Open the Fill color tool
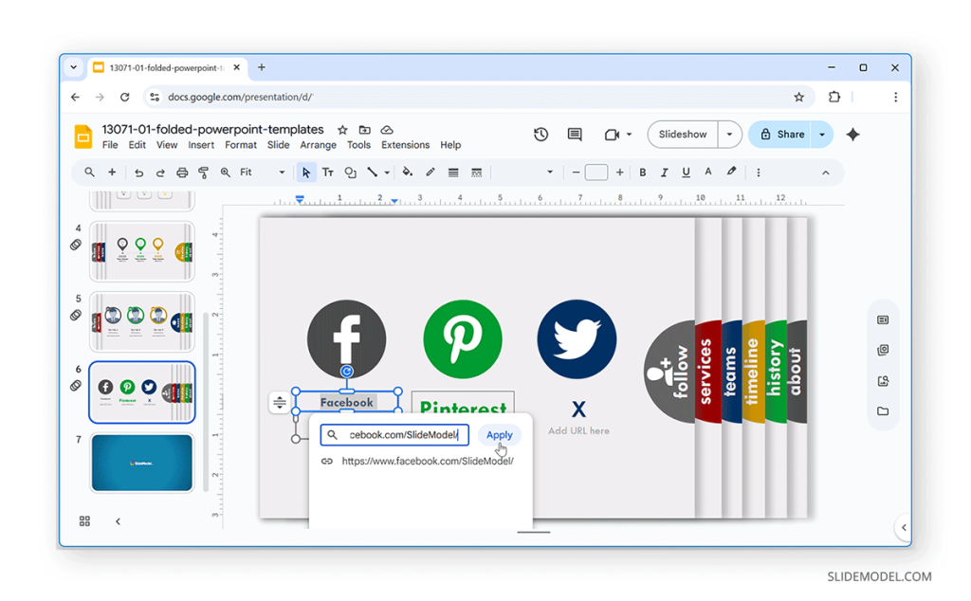Viewport: 971px width, 601px height. click(406, 173)
